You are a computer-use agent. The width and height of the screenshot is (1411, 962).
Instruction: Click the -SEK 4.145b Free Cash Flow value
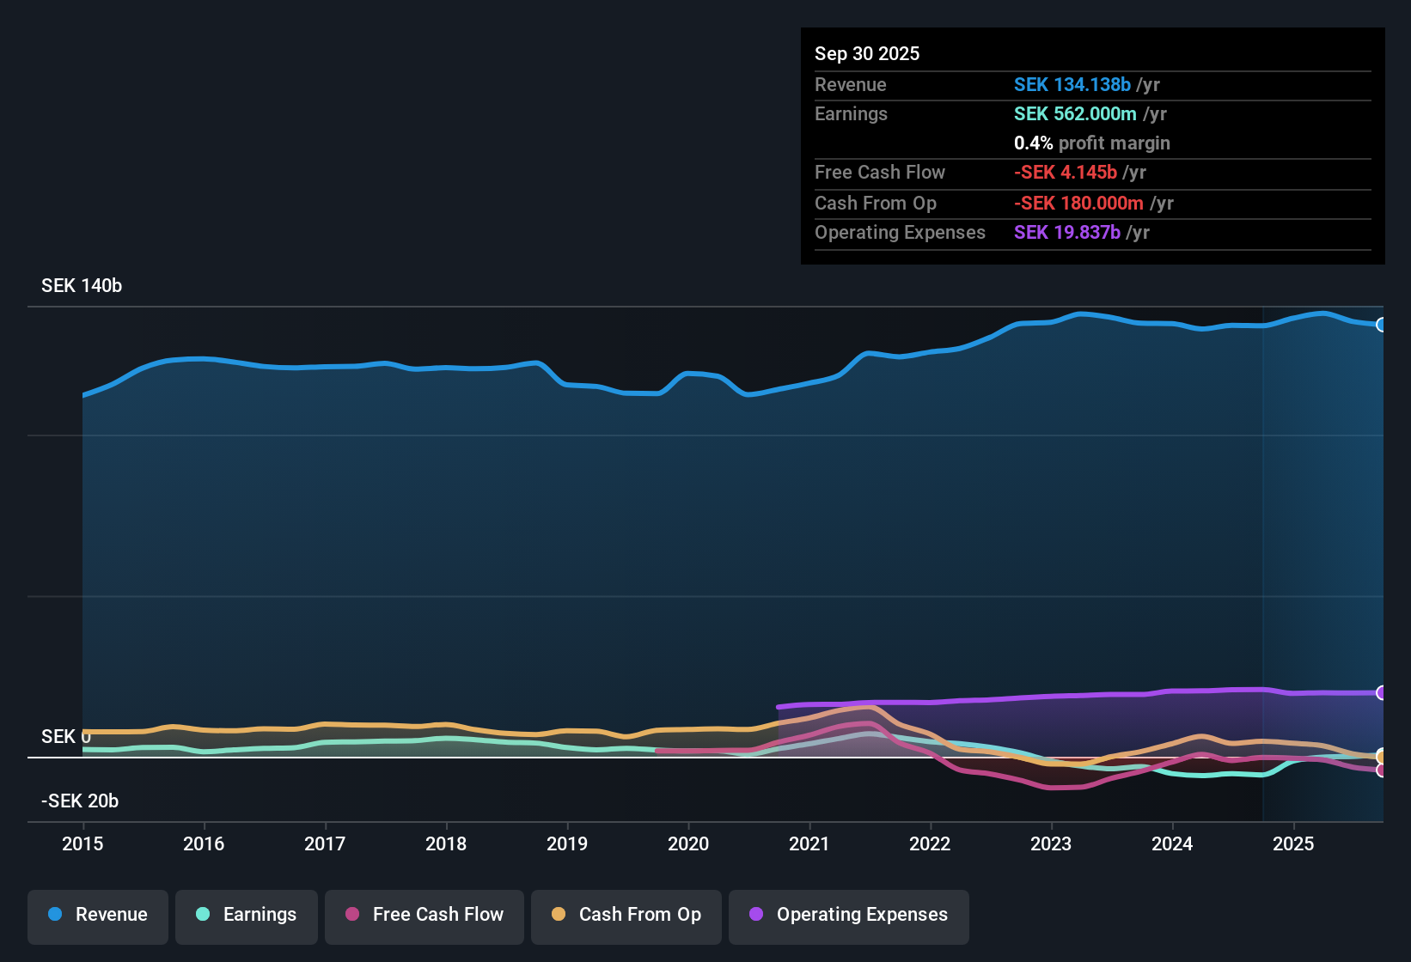click(1066, 172)
